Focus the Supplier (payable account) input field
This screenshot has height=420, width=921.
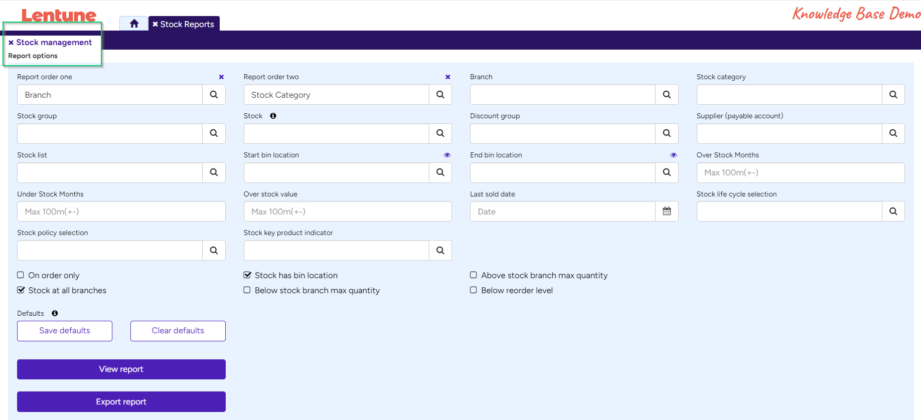pos(790,134)
